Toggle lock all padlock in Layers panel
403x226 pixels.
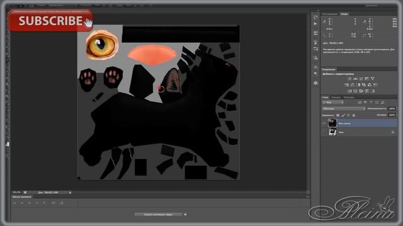pos(354,115)
